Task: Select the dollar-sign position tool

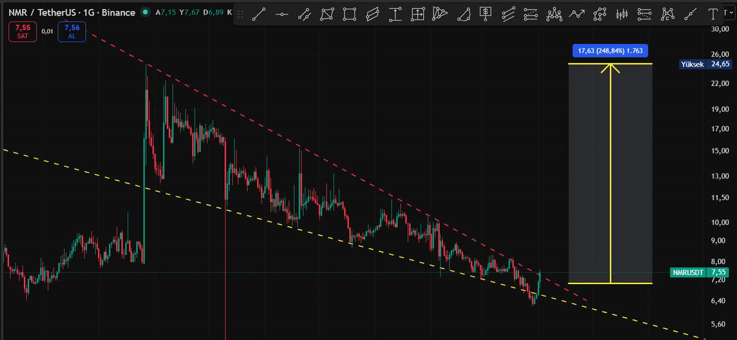Action: point(485,14)
